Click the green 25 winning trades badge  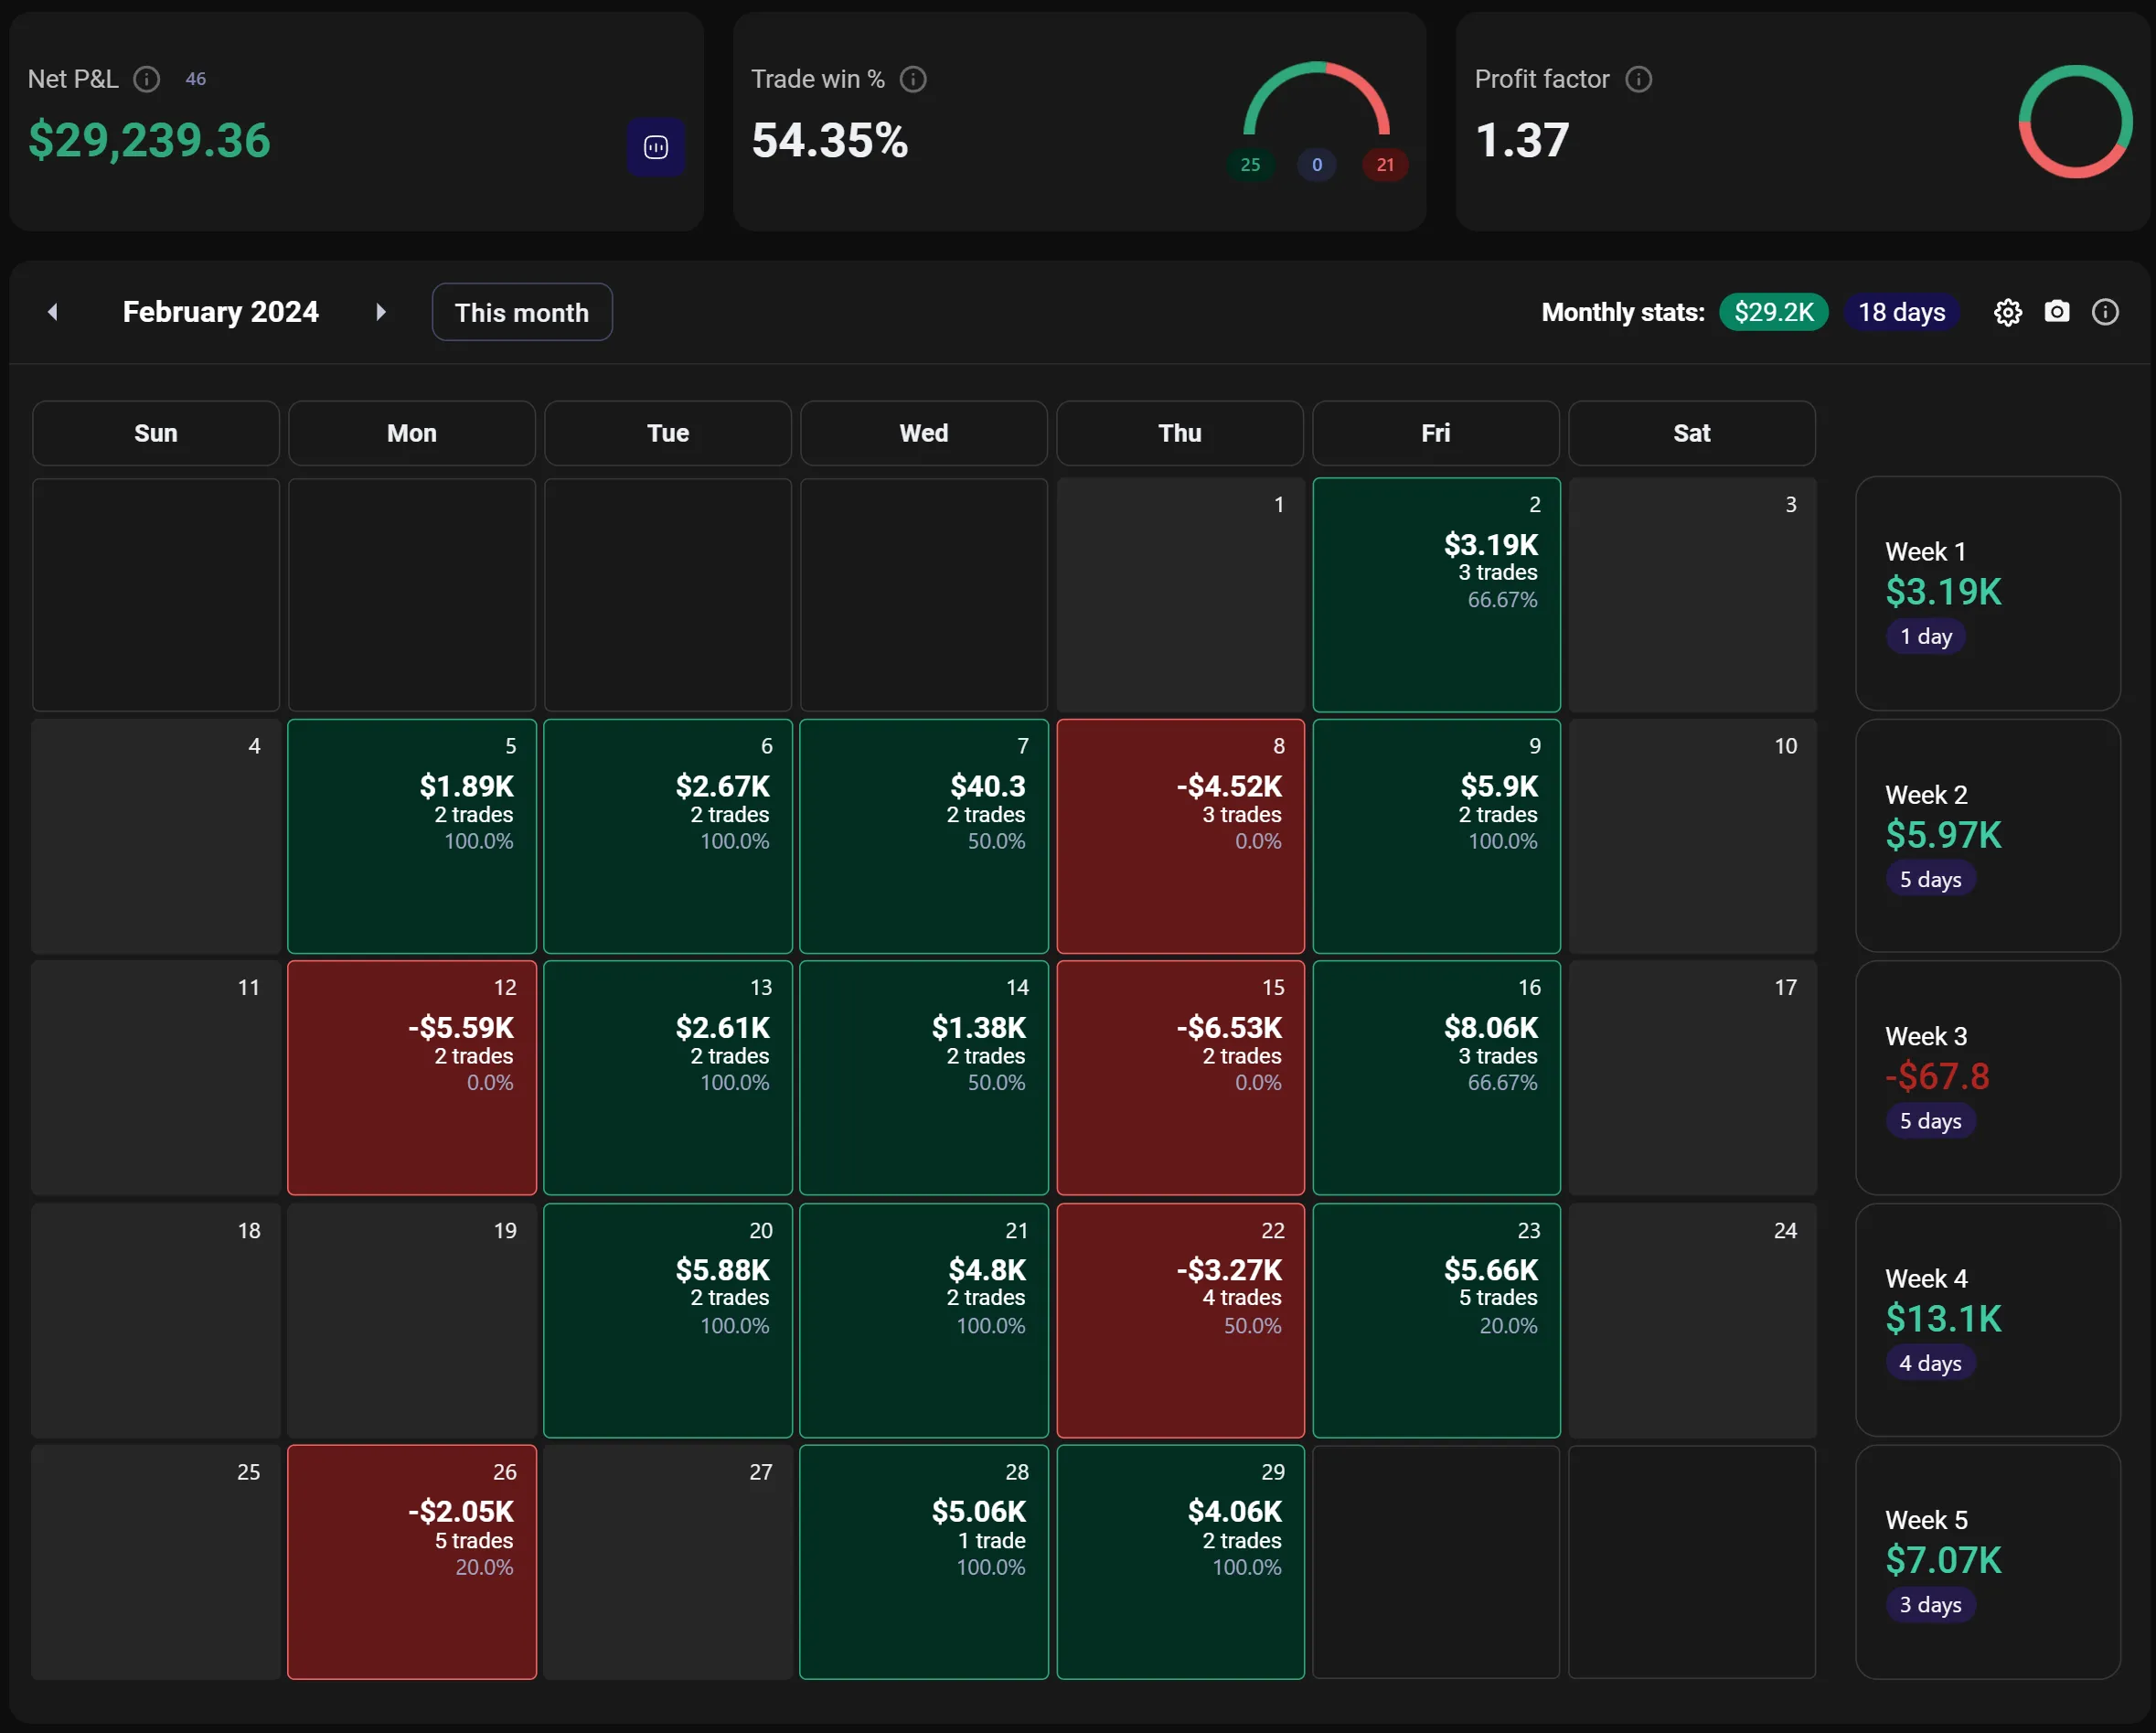[1250, 165]
